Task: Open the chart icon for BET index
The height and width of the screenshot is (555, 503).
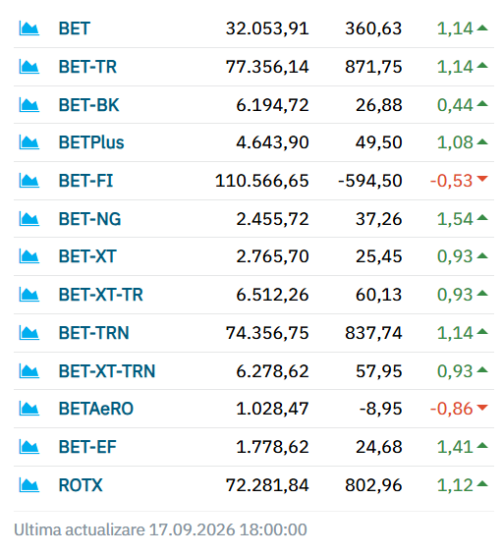Action: [x=29, y=28]
